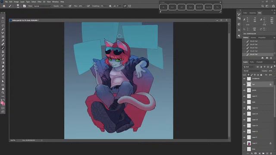Select the Gradient tool
Screen dimensions: 276x155
coord(3,63)
